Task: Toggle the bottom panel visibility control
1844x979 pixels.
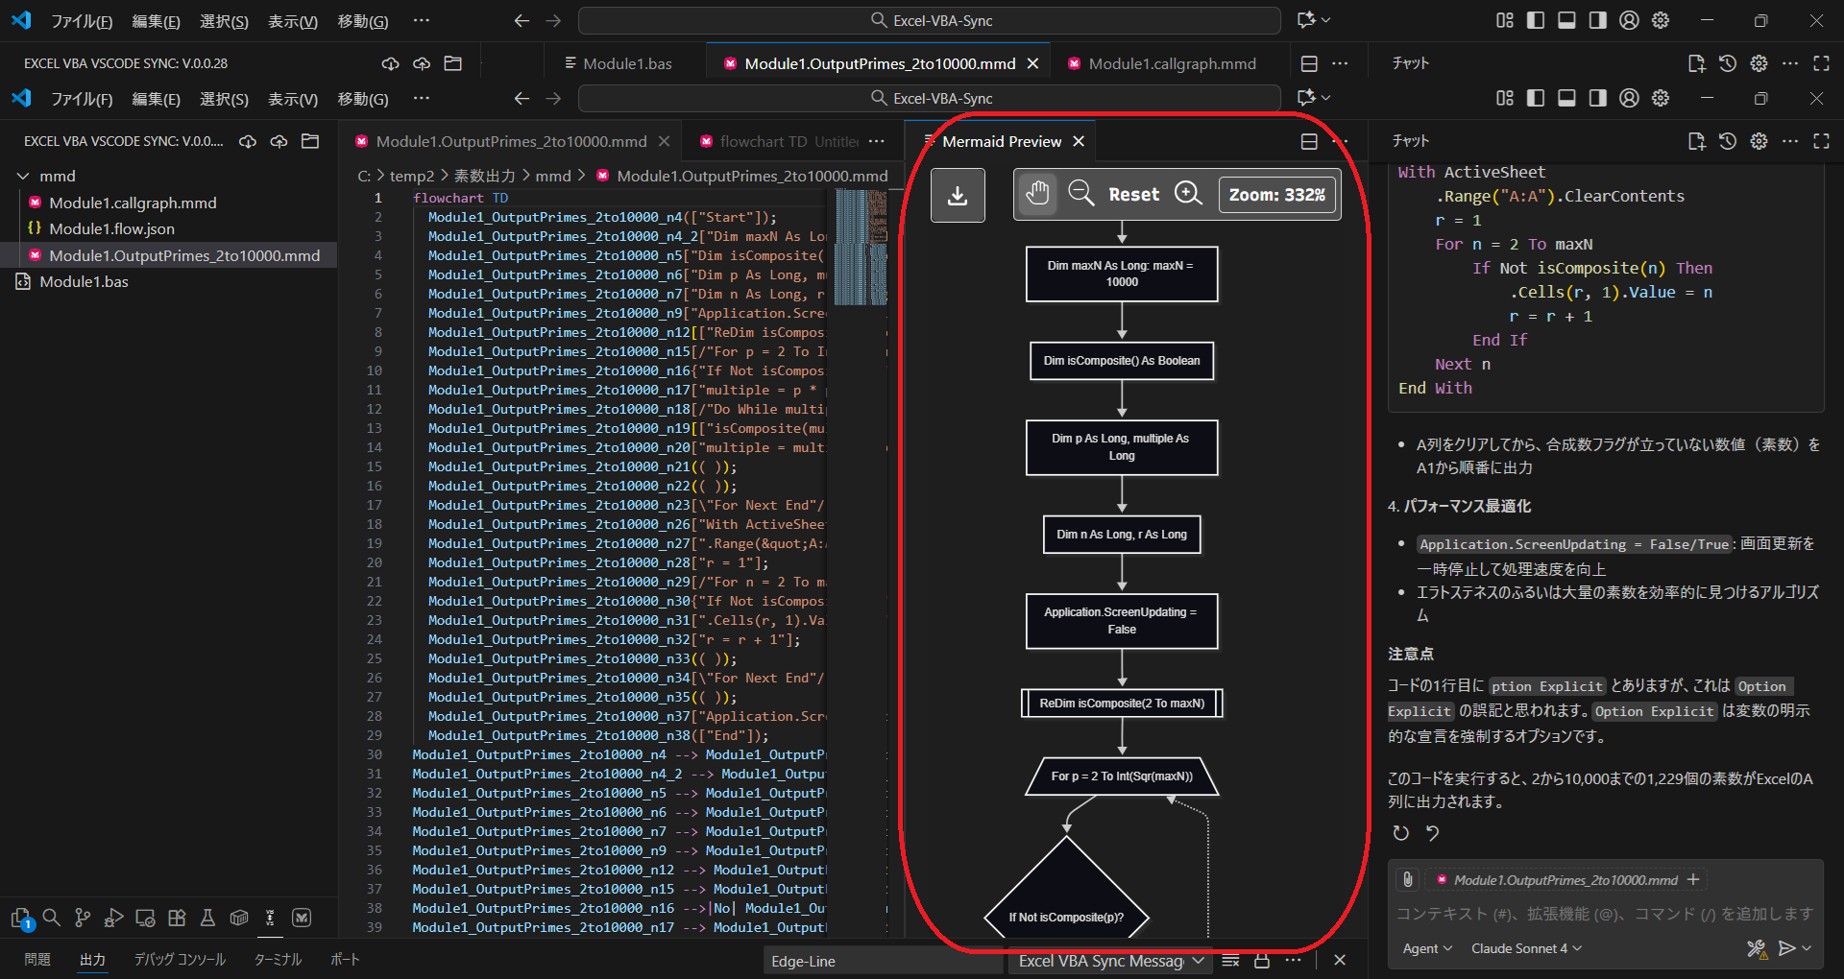Action: [x=1565, y=98]
